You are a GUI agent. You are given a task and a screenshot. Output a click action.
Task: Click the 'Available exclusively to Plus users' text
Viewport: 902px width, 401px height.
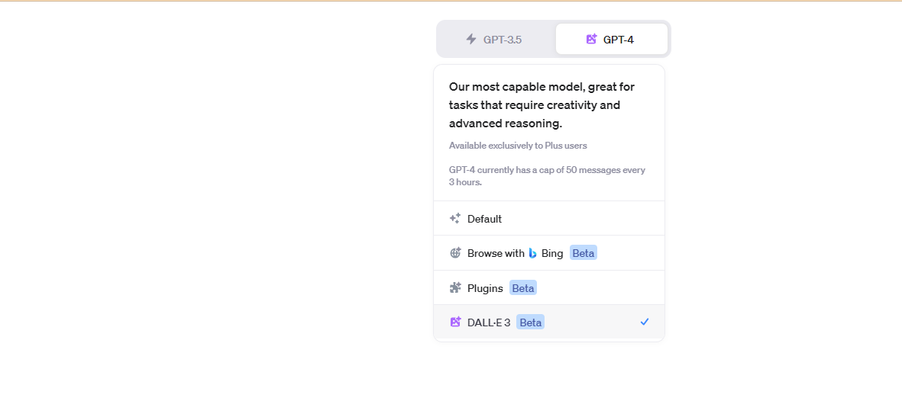(518, 146)
